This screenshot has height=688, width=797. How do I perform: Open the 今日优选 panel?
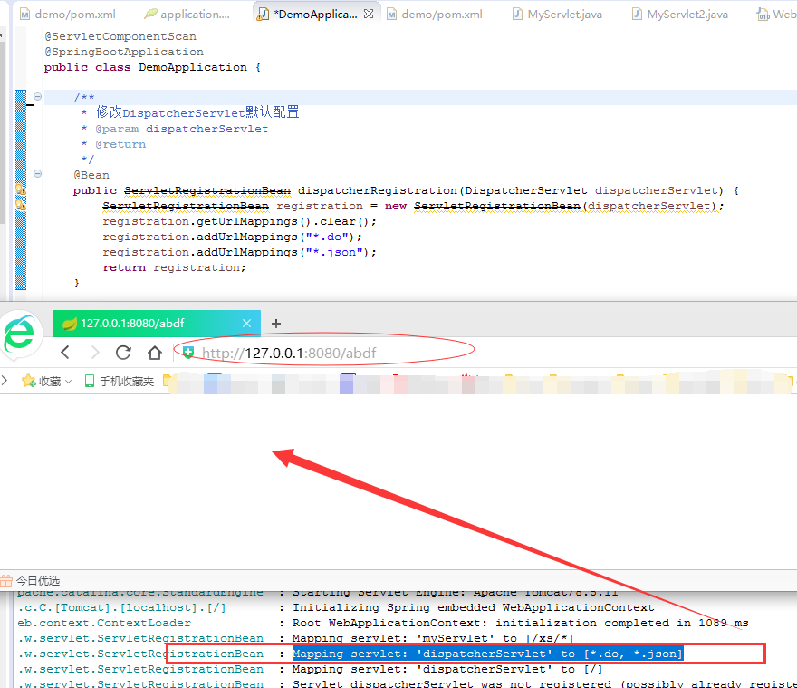pos(31,581)
